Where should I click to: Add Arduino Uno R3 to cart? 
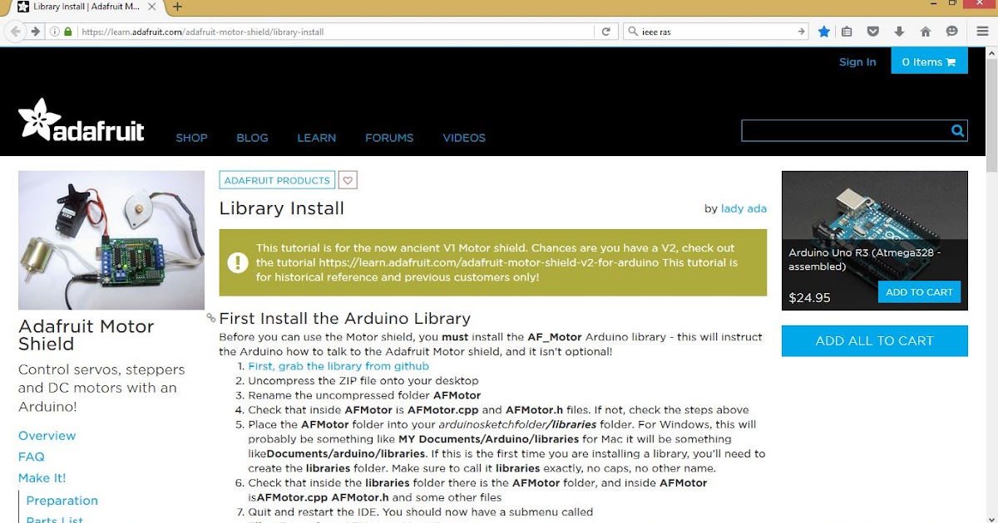919,291
